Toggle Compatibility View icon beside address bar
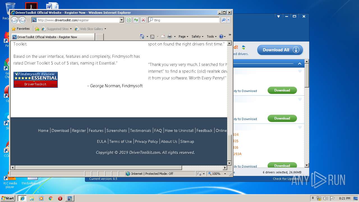This screenshot has width=359, height=202. point(129,20)
